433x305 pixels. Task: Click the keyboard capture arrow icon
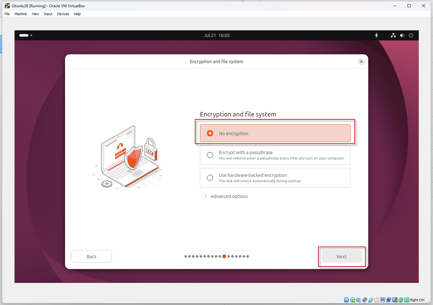pos(406,300)
